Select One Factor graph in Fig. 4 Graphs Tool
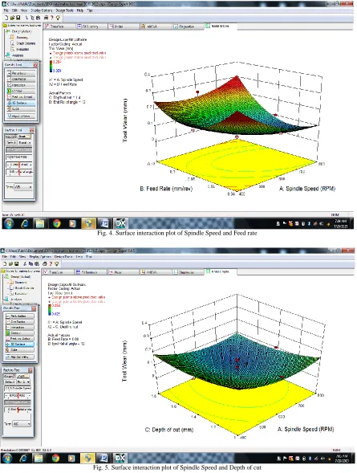Image resolution: width=357 pixels, height=473 pixels. (21, 79)
